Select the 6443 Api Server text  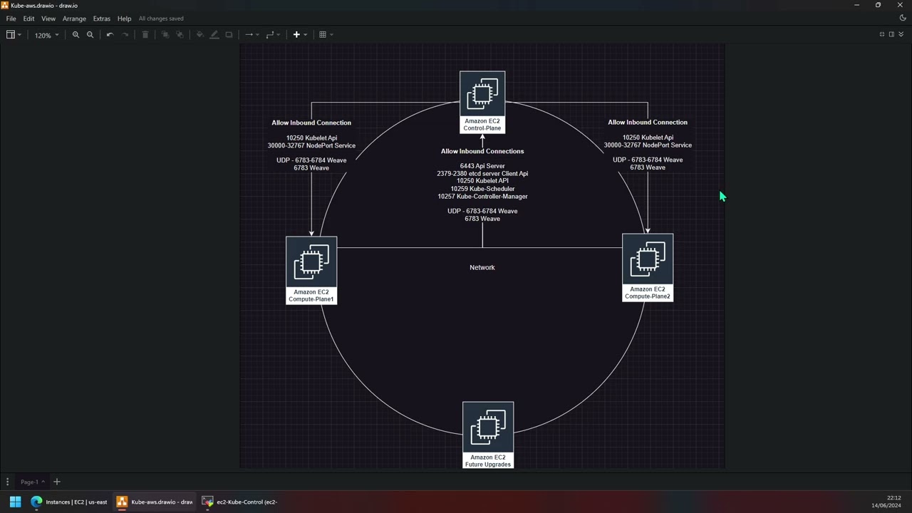coord(482,166)
